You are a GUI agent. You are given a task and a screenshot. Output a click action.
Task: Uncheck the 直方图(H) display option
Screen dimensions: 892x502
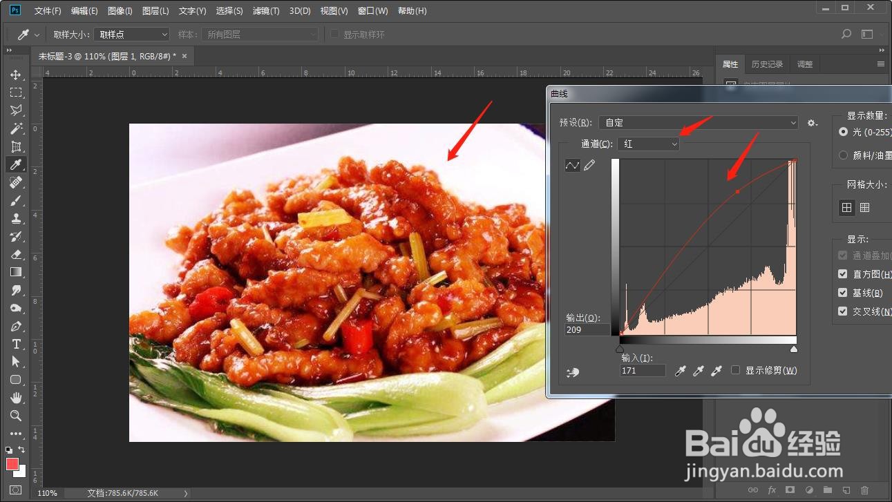click(x=842, y=273)
